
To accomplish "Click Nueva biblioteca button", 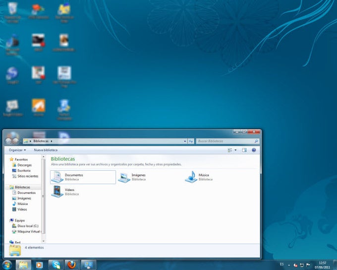I will click(46, 150).
